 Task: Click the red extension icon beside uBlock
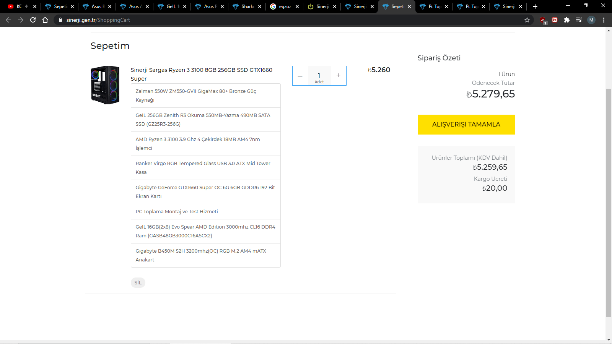point(555,20)
